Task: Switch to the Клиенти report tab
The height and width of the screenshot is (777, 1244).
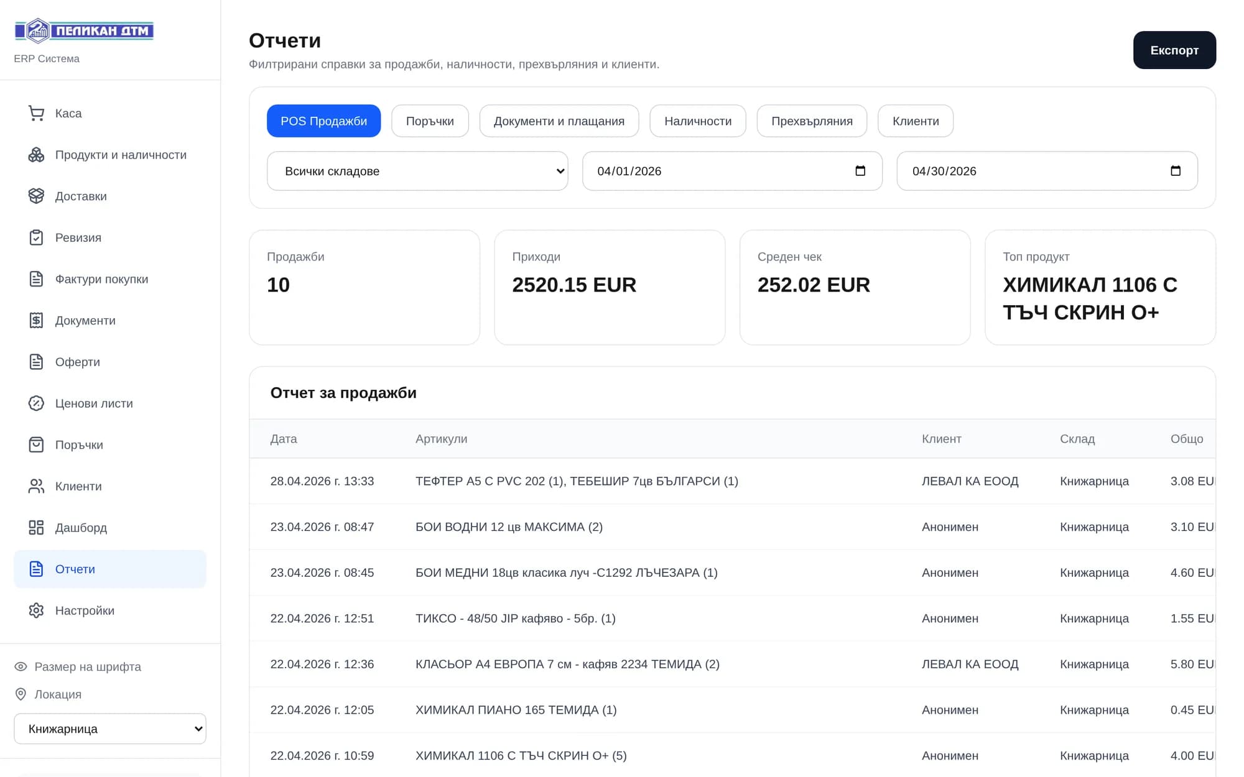Action: coord(916,121)
